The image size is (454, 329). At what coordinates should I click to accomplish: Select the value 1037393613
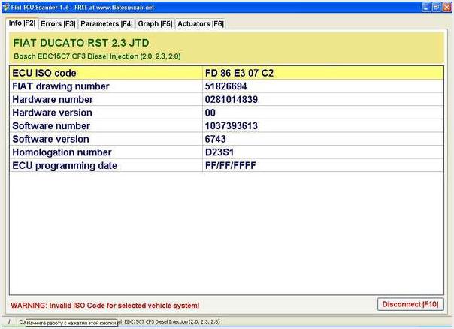click(x=232, y=126)
